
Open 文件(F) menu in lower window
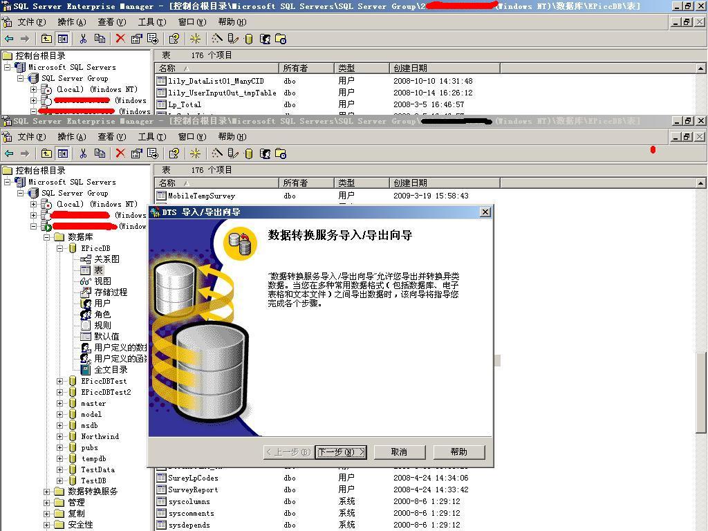(x=32, y=137)
